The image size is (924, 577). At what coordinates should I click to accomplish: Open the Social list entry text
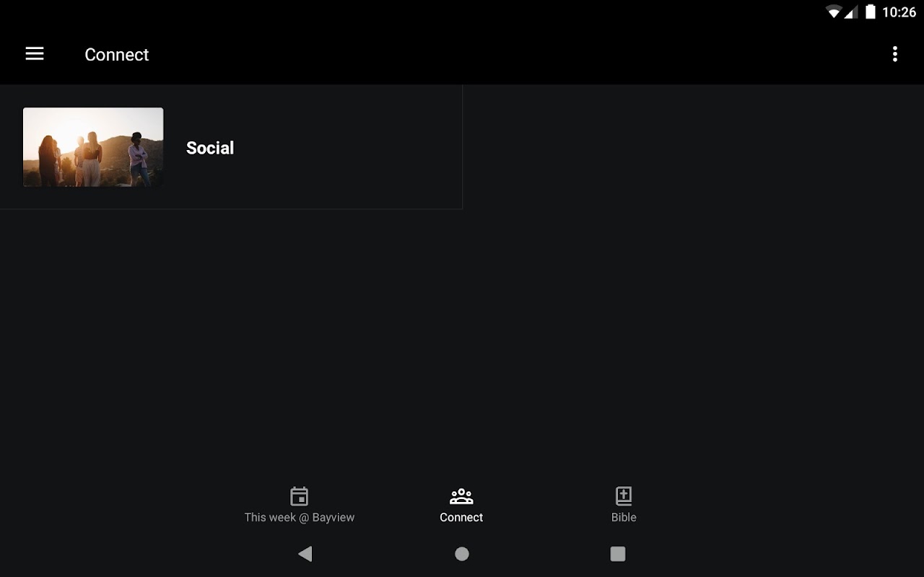pos(210,148)
